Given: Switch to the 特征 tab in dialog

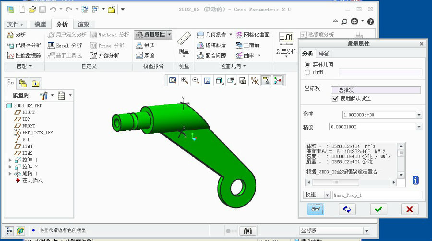Looking at the screenshot, I should pos(324,54).
